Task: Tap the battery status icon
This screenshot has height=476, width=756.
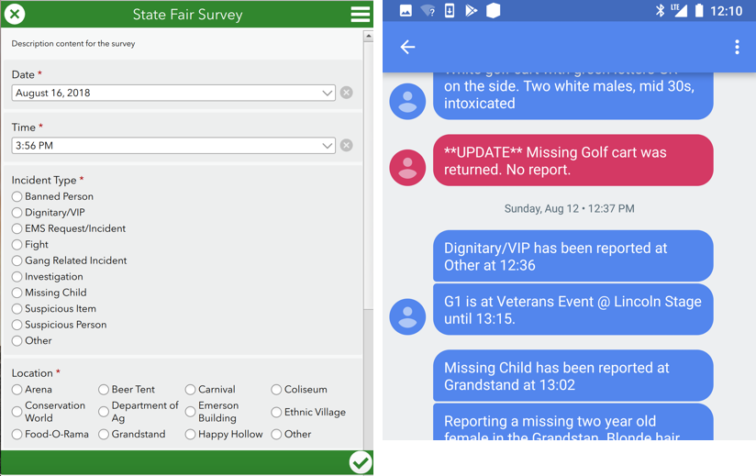Action: pyautogui.click(x=698, y=11)
